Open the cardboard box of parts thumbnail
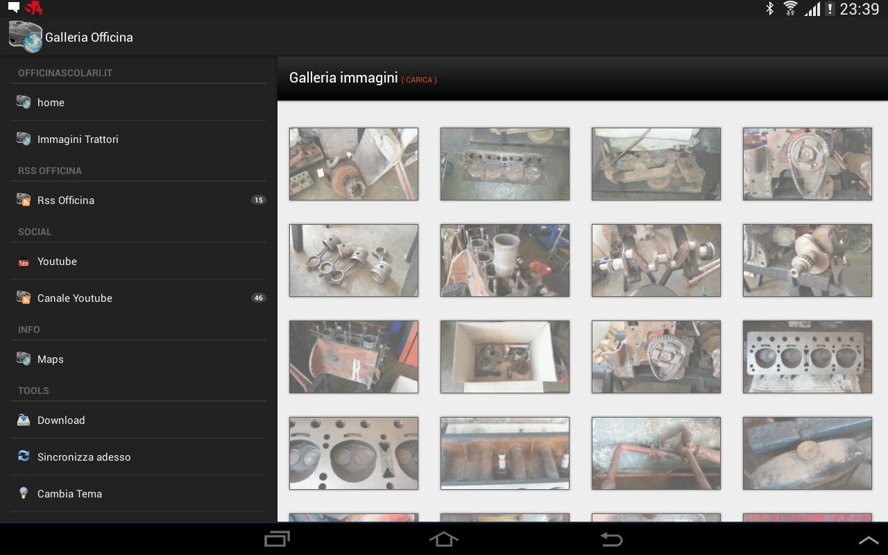Image resolution: width=888 pixels, height=555 pixels. [x=505, y=357]
